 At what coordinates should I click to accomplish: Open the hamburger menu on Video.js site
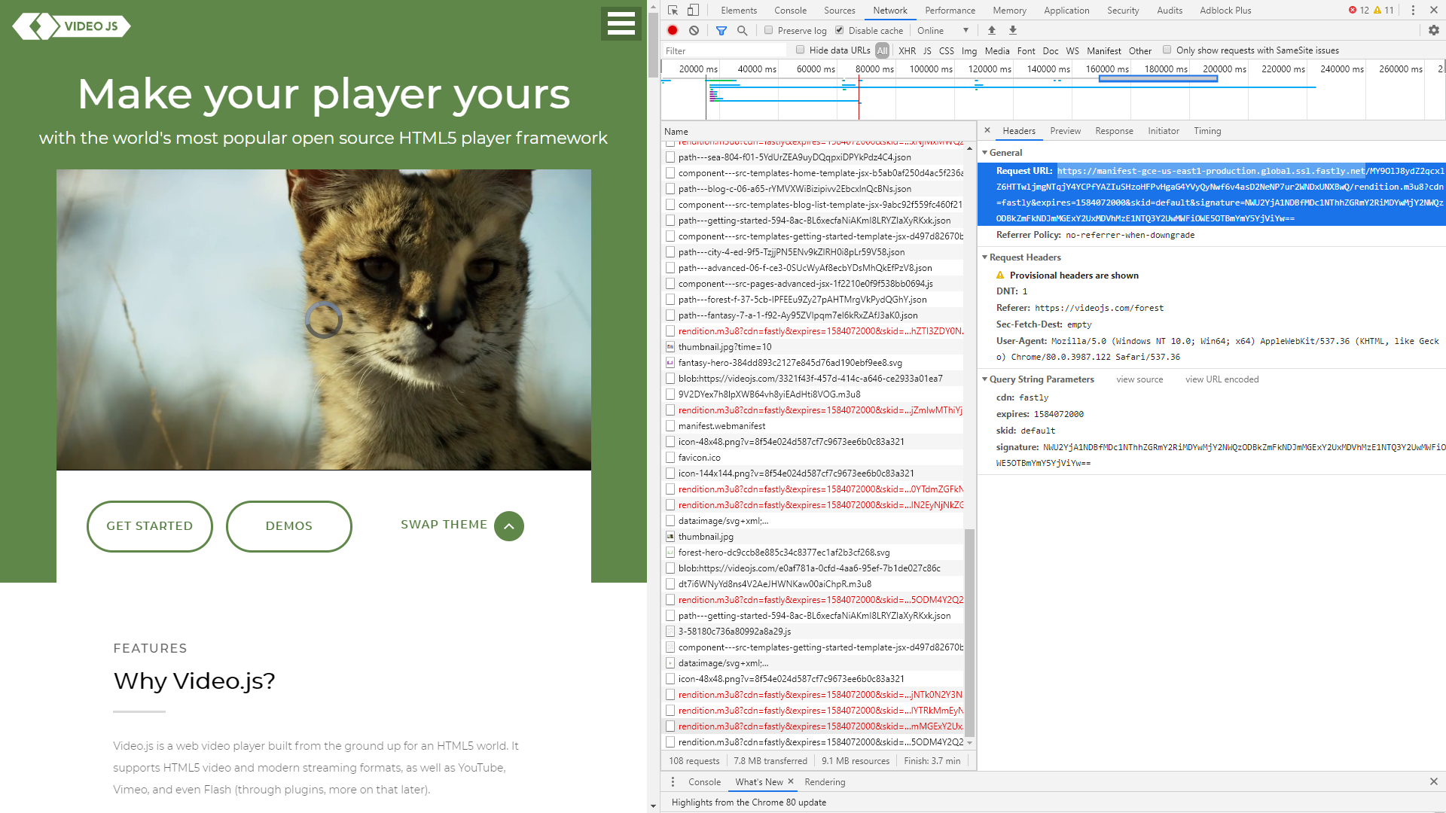pos(621,23)
